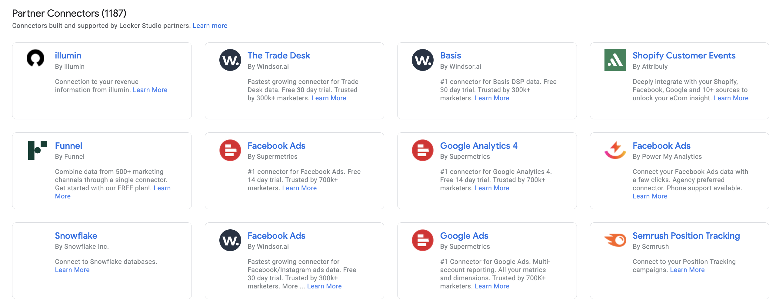This screenshot has width=779, height=306.
Task: Click the Windsor.ai logo beside The Trade Desk
Action: point(230,60)
